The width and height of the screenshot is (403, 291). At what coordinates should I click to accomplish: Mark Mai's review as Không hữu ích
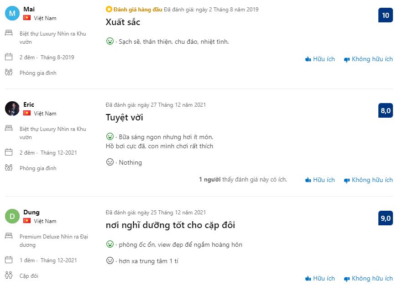pos(368,59)
